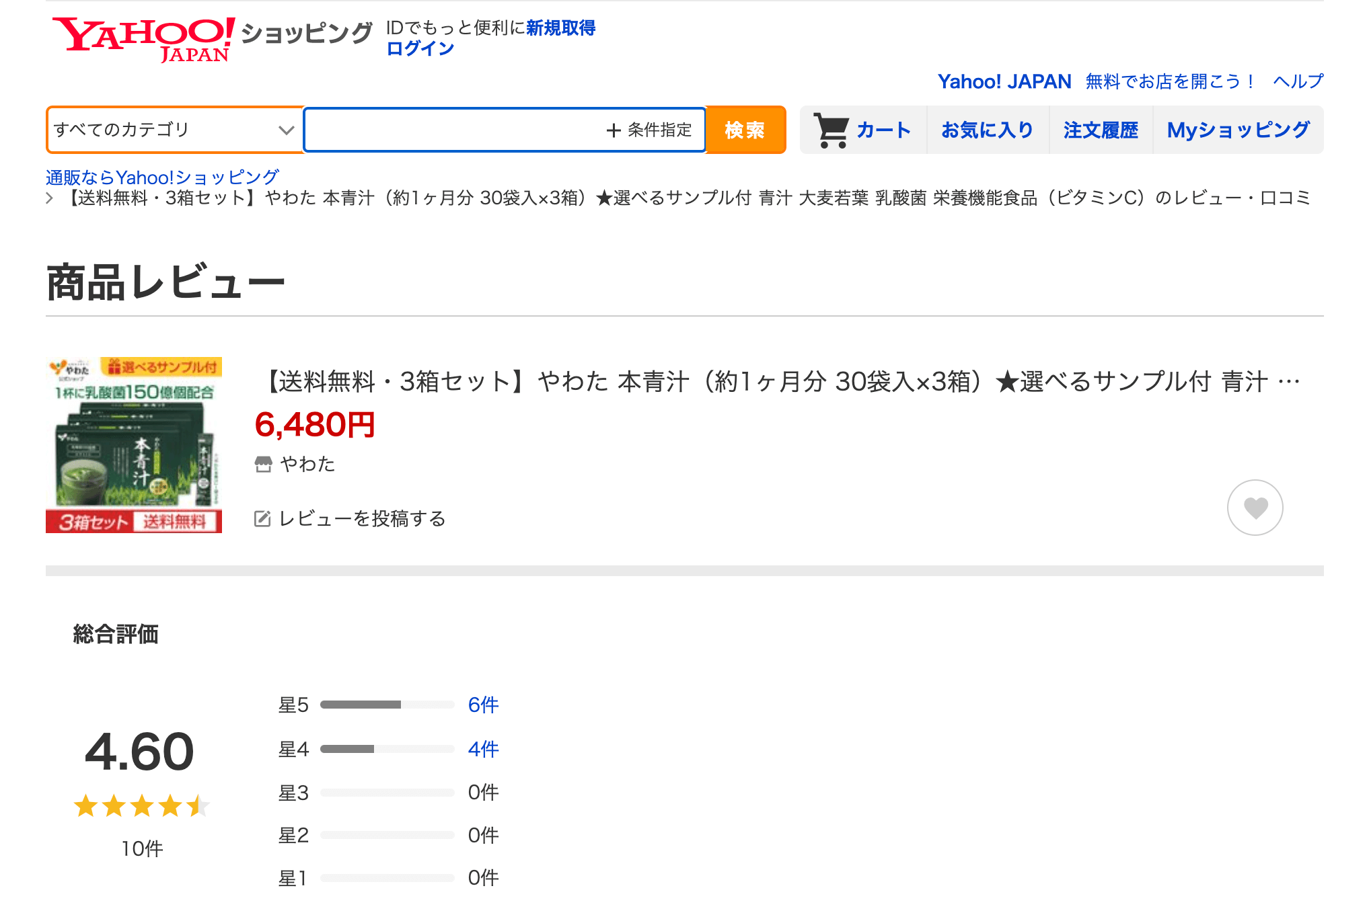Click the 10件 total review count
This screenshot has width=1367, height=917.
click(x=142, y=848)
